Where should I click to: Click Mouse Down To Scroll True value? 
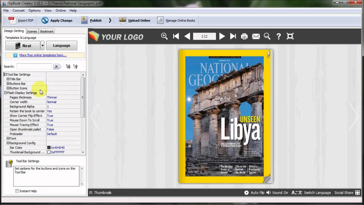point(50,120)
